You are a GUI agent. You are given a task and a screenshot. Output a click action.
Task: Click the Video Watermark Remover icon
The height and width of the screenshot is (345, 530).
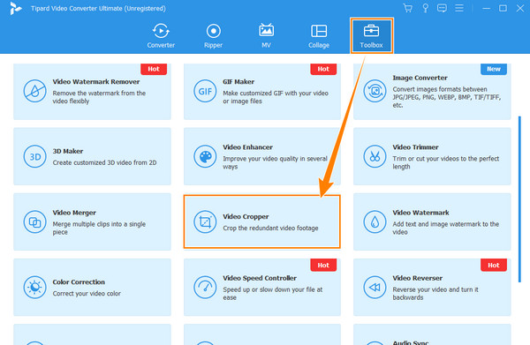point(34,91)
